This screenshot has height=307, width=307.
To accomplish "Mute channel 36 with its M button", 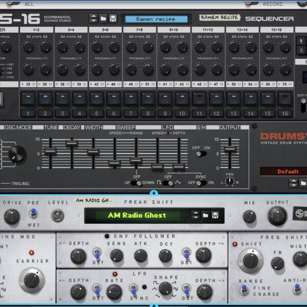I will (x=51, y=84).
